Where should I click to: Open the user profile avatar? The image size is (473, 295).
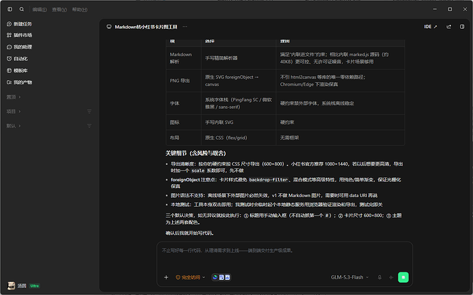(11, 285)
